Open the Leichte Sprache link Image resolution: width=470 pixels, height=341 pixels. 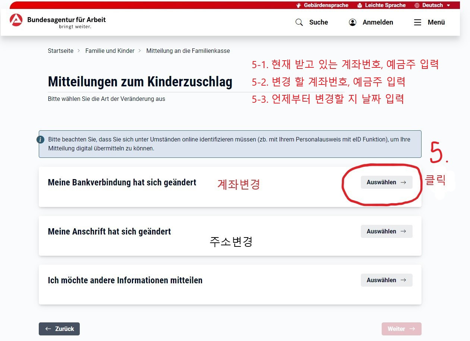click(381, 5)
